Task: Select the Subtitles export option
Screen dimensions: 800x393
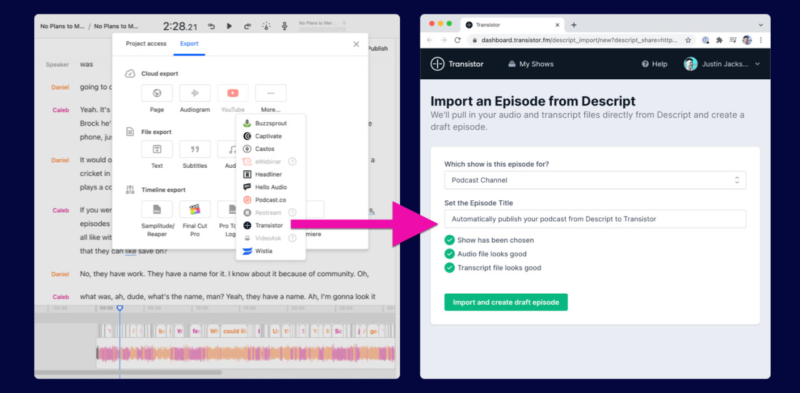Action: click(x=194, y=148)
